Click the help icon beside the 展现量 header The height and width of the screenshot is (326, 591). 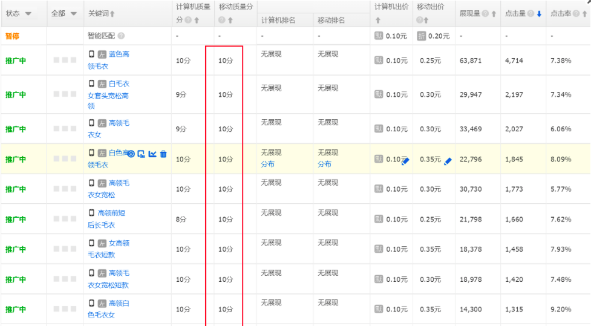[486, 14]
